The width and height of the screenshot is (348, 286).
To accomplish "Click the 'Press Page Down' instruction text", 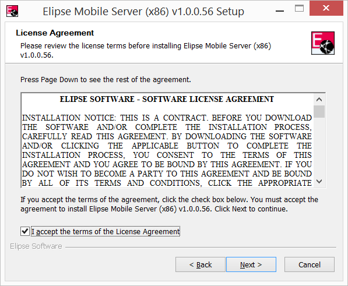I will [x=106, y=80].
